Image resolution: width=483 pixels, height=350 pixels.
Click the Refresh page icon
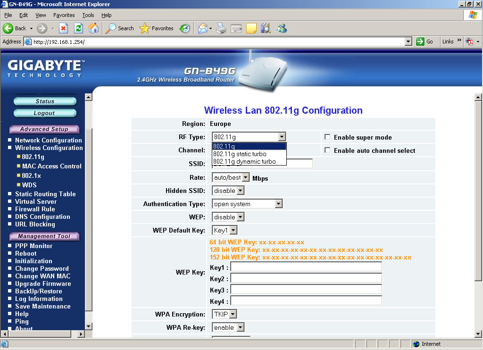(x=79, y=28)
